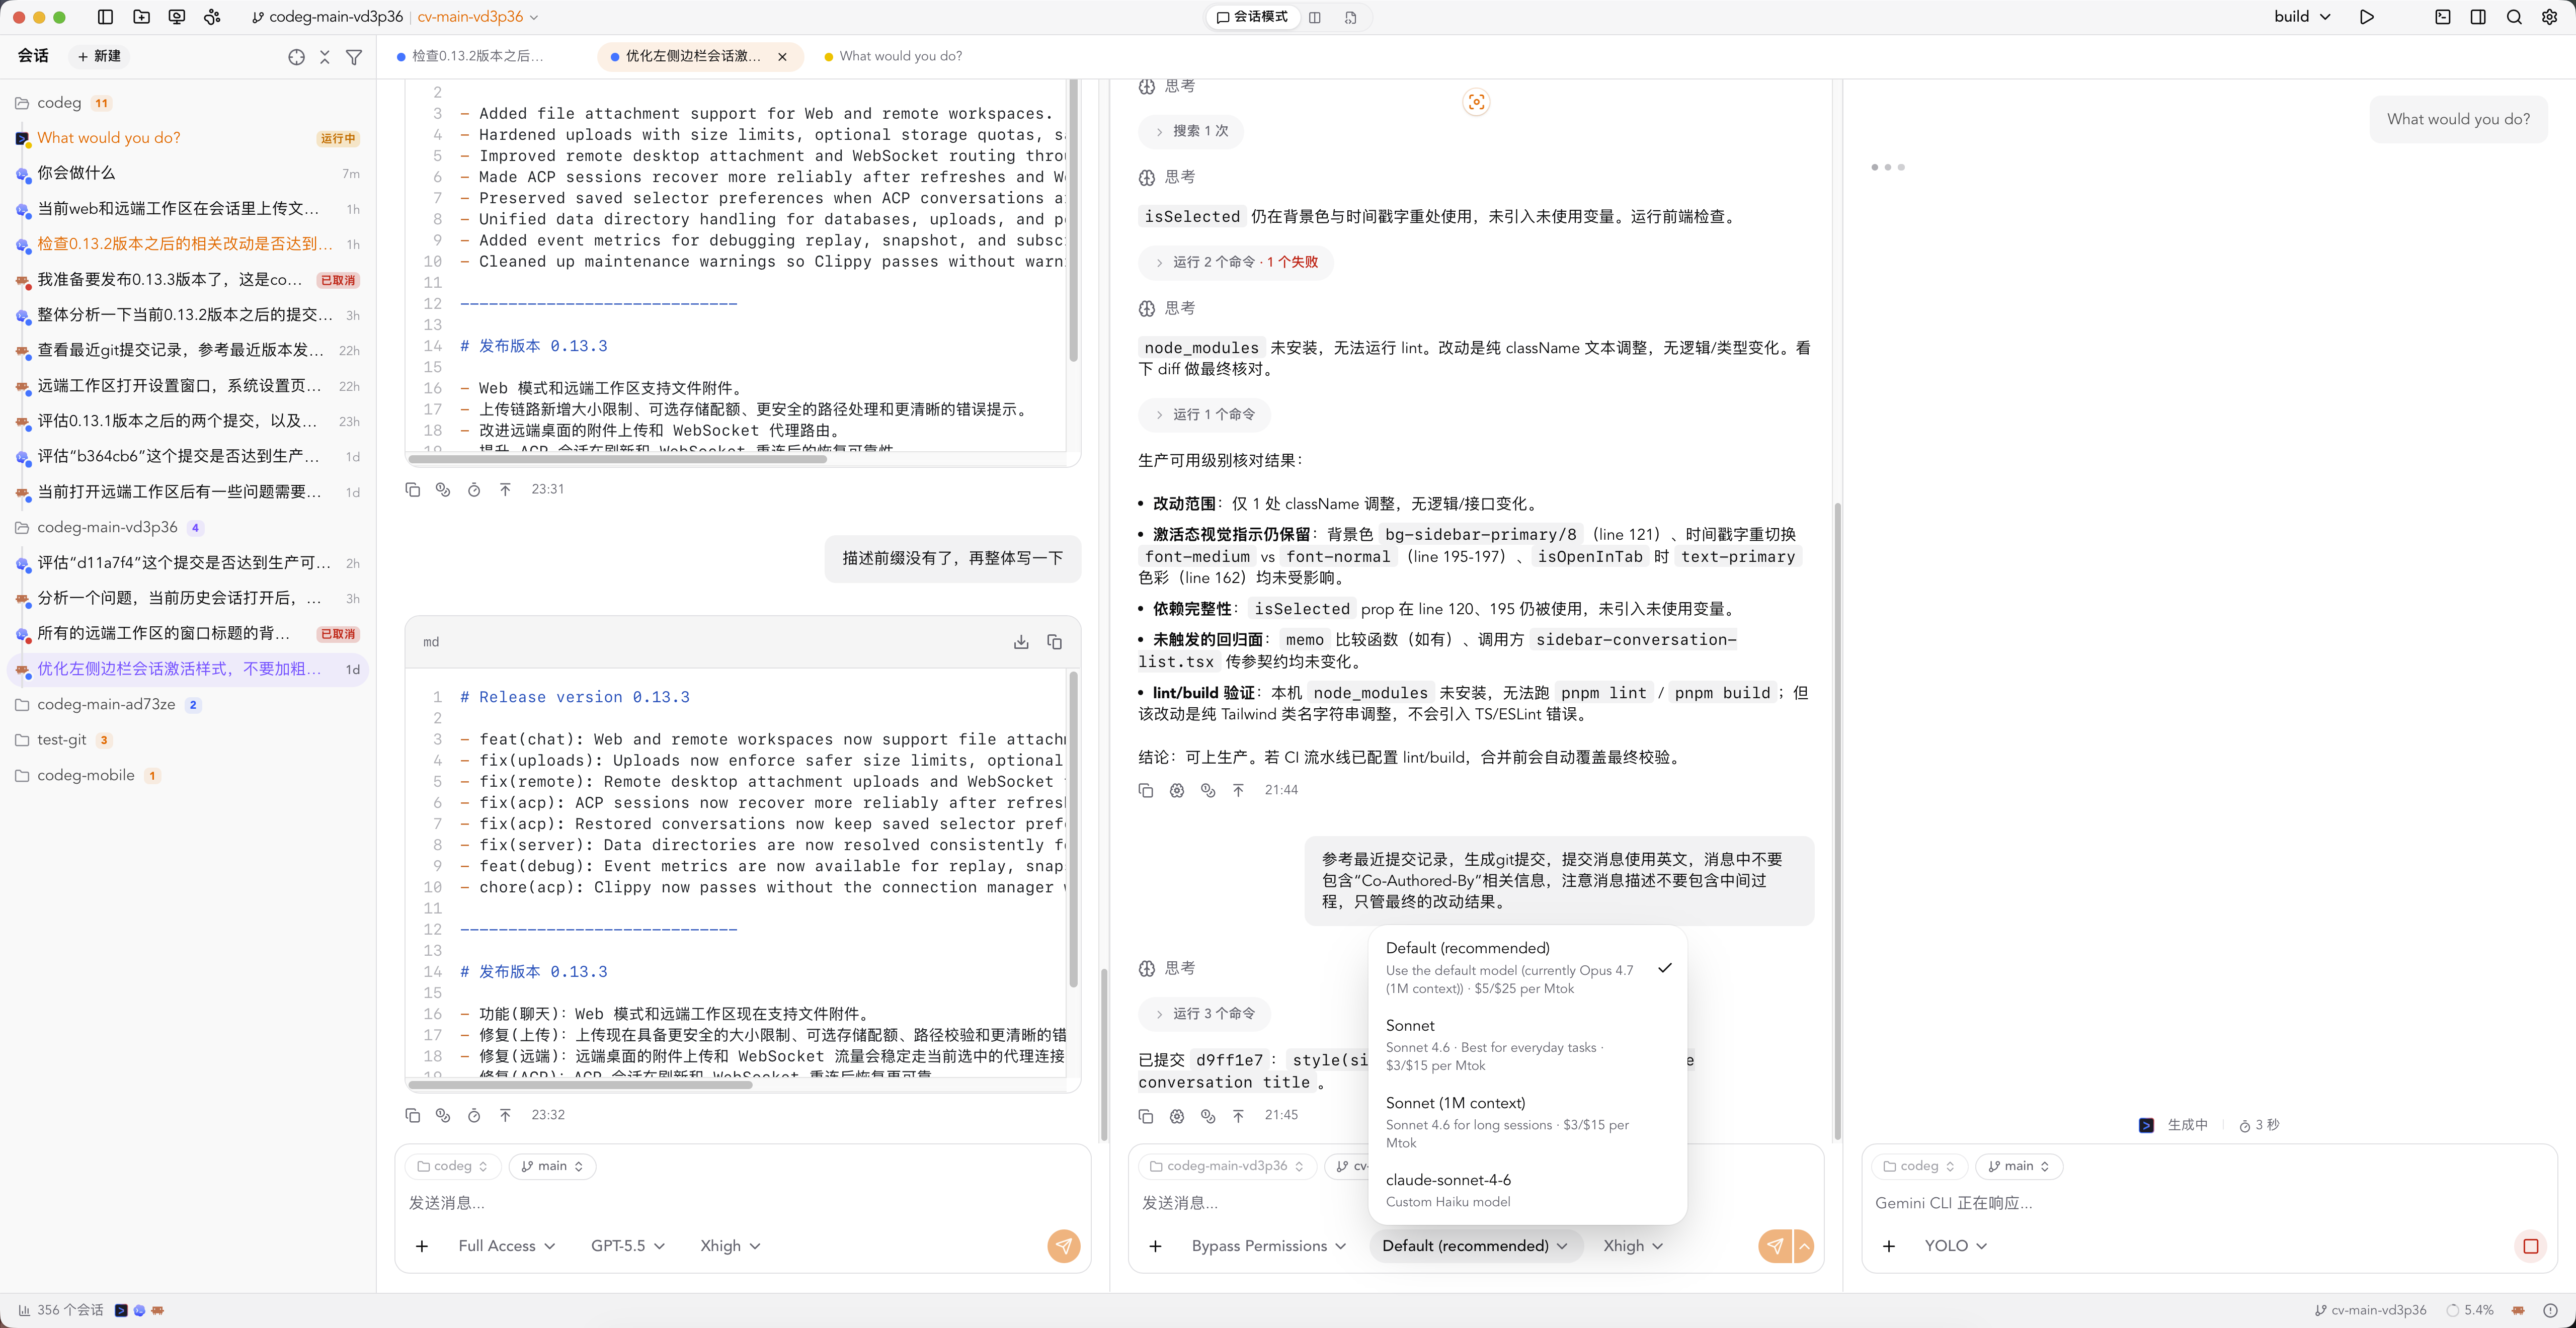Open session 评估“d11a7f4”这个提交

click(188, 563)
